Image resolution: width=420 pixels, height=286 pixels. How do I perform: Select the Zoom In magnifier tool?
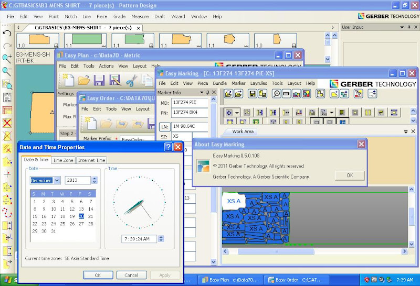click(7, 58)
